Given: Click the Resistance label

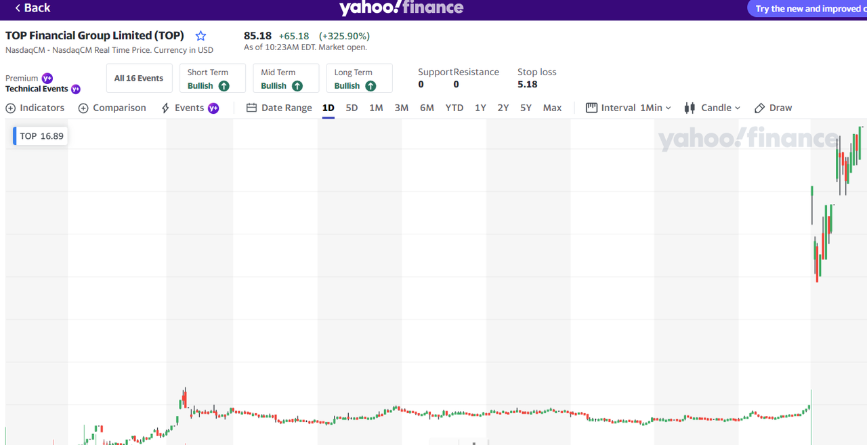Looking at the screenshot, I should click(476, 72).
